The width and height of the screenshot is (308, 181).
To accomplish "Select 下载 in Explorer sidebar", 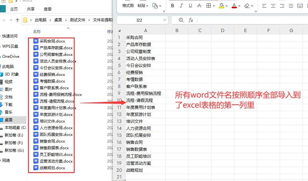I will click(9, 105).
